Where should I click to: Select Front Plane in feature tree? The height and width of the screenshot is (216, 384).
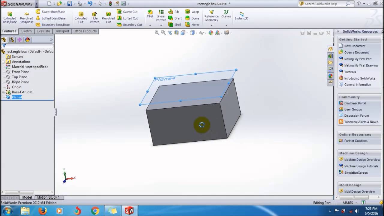click(20, 72)
